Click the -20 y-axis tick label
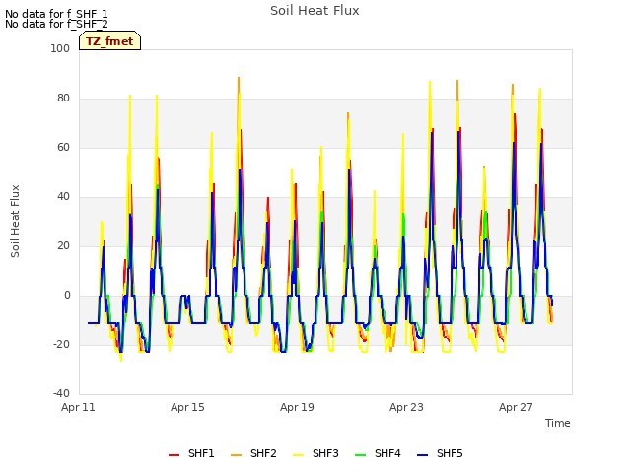631x473 pixels. click(61, 344)
